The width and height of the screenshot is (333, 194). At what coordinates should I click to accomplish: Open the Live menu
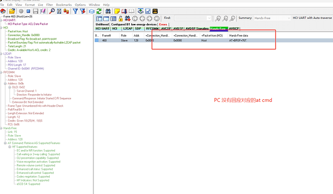(41, 5)
